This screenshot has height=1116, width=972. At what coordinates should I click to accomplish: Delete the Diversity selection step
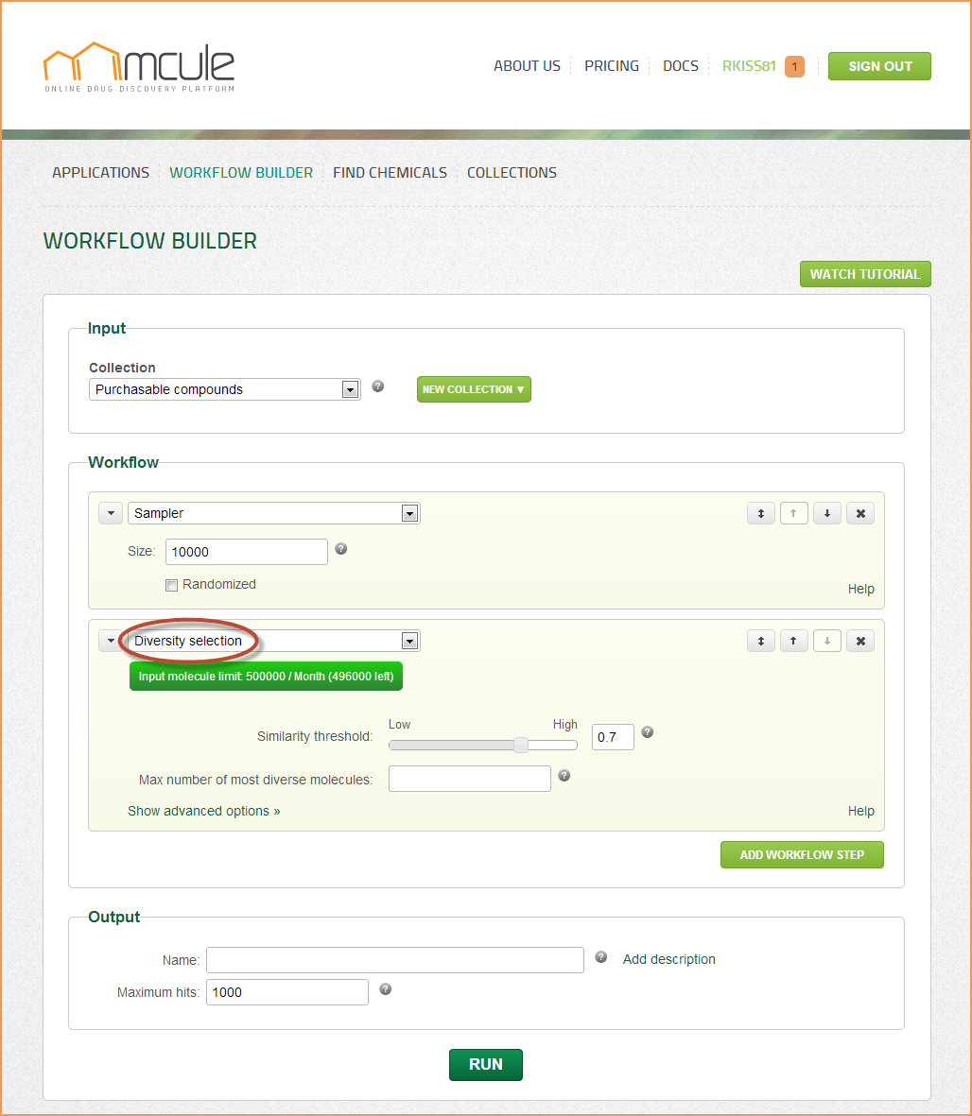tap(859, 641)
